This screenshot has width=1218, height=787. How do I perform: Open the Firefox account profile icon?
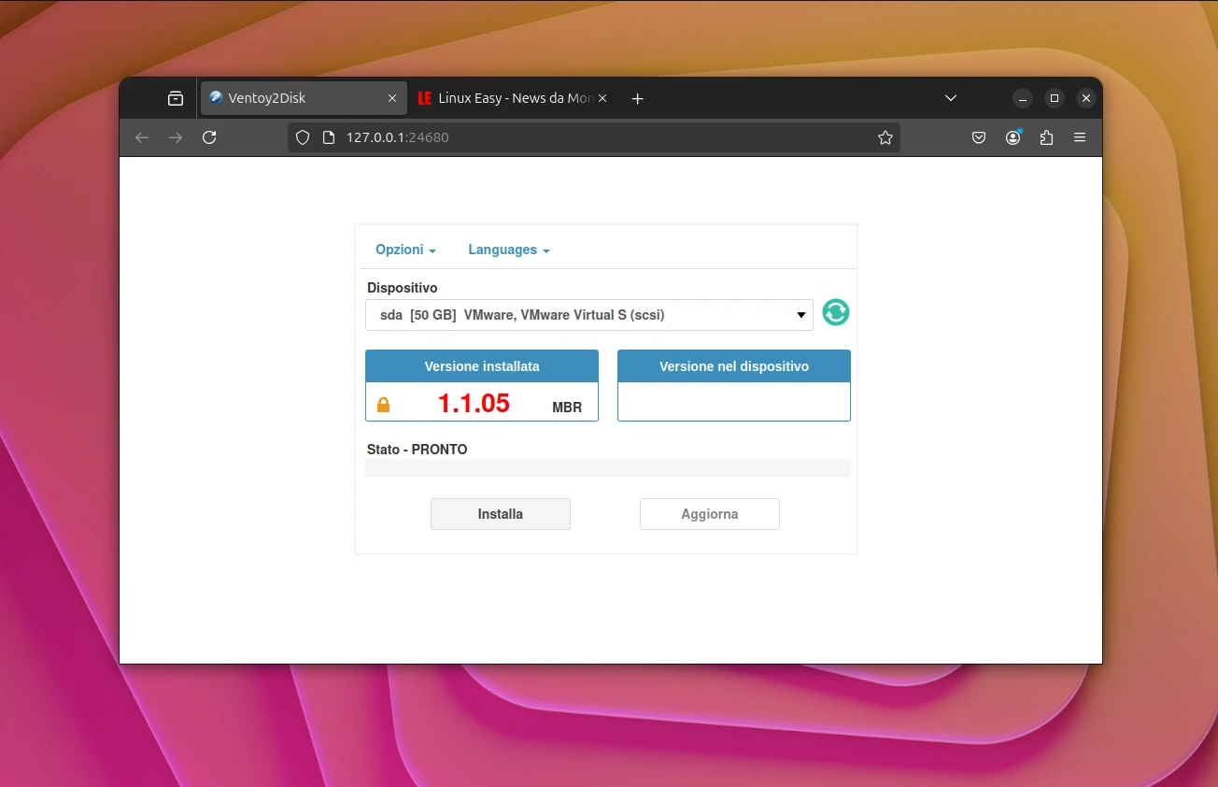tap(1013, 137)
